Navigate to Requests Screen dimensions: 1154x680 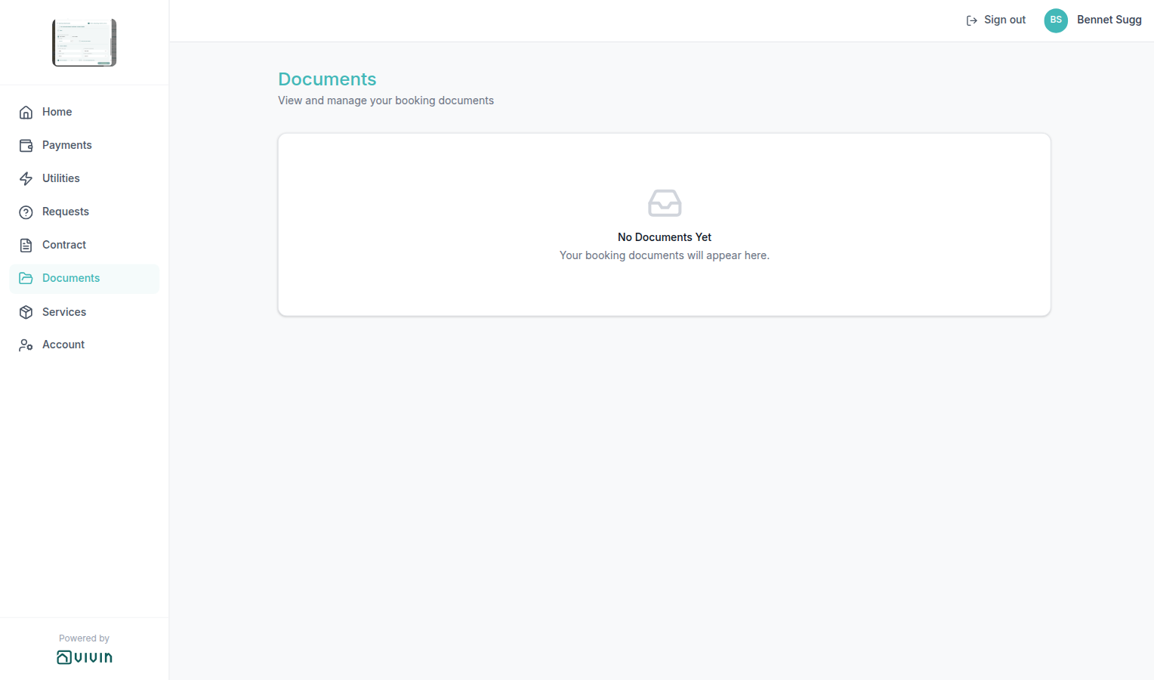pos(84,212)
